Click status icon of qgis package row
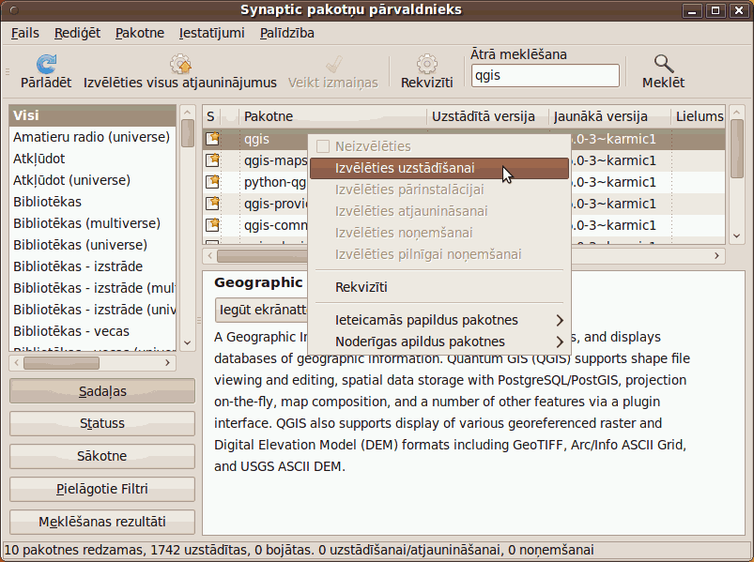The height and width of the screenshot is (562, 754). 212,139
